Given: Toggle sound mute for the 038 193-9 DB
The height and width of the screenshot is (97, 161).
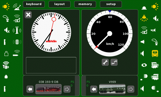Looking at the screenshot, I should pos(7,30).
